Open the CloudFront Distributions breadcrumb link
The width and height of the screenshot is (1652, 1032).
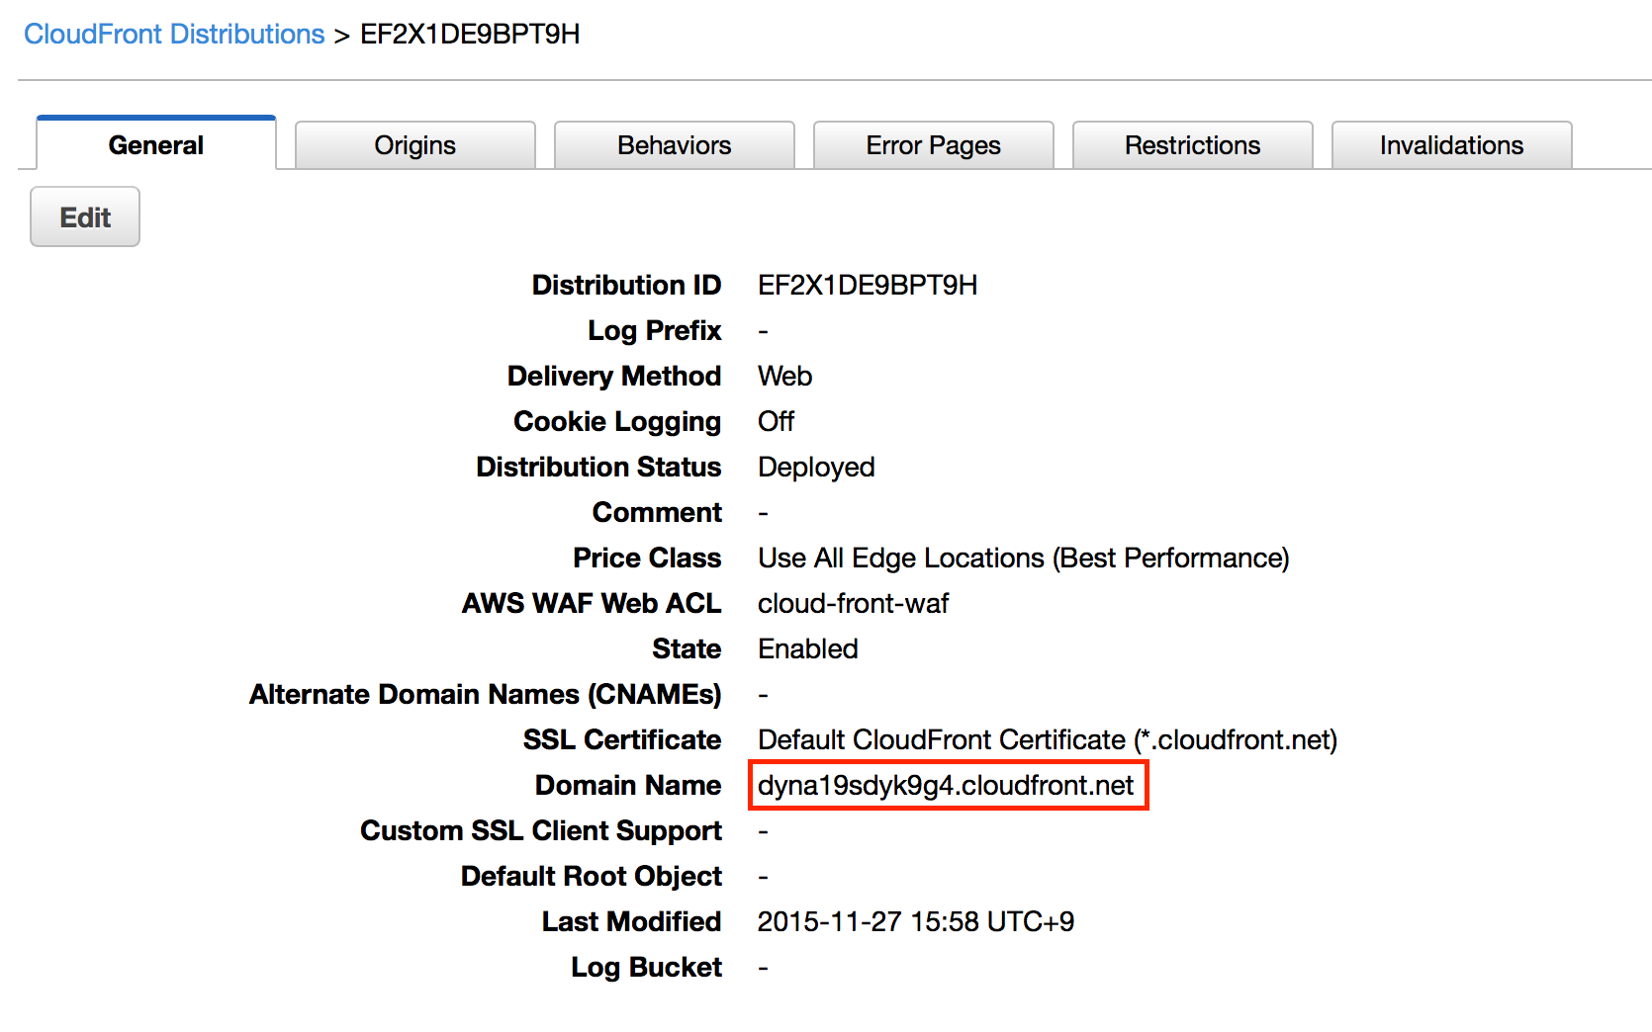click(x=173, y=33)
